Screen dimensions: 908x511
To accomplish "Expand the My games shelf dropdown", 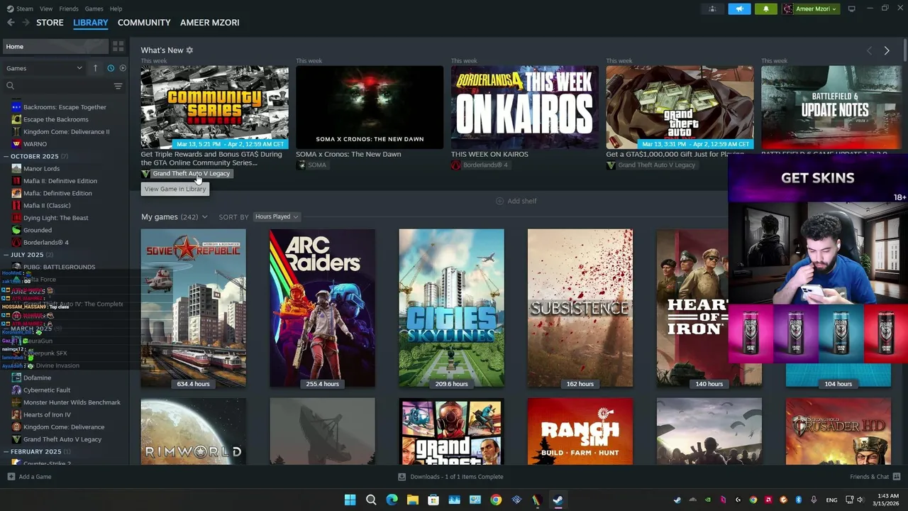I will coord(204,216).
